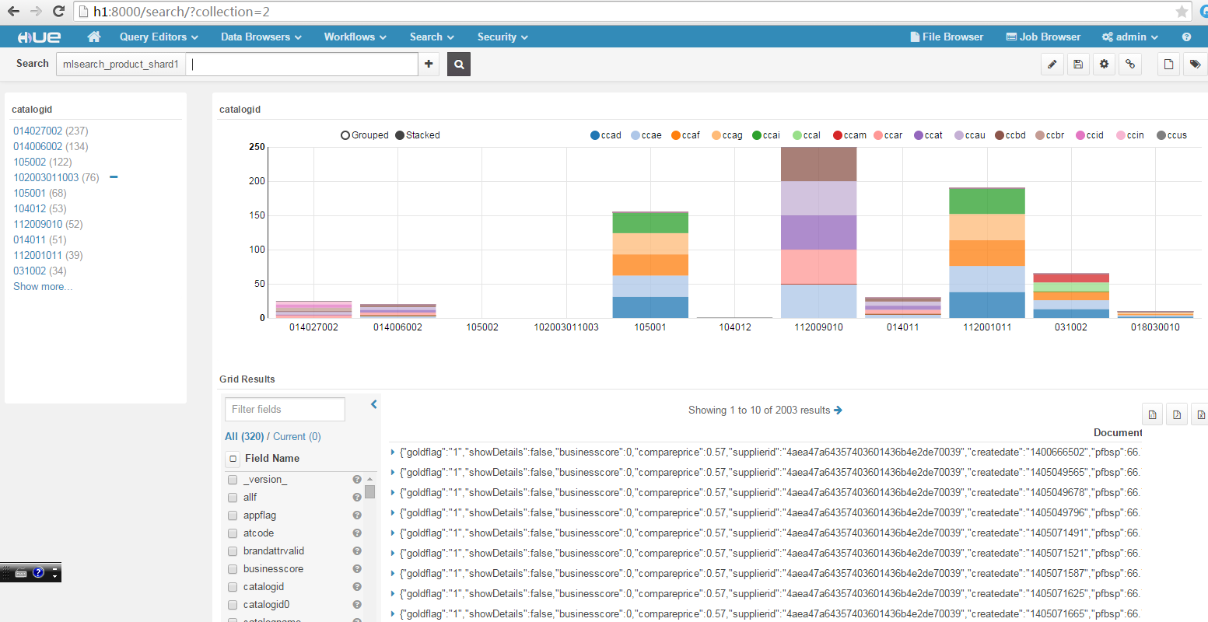Save the dashboard with floppy disk icon

1077,65
